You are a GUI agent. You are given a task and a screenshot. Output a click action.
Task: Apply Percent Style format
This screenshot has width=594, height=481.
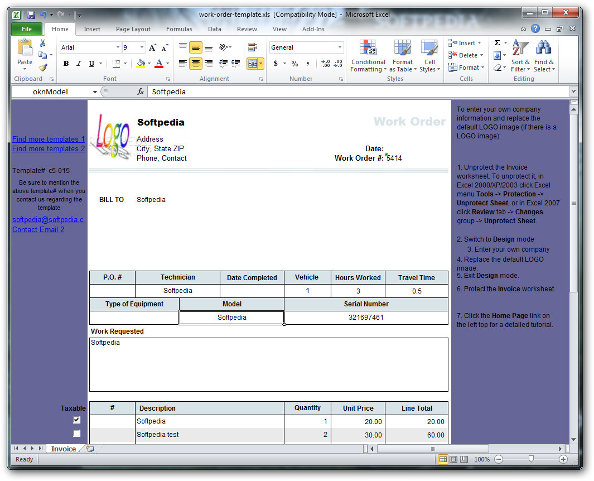(294, 63)
